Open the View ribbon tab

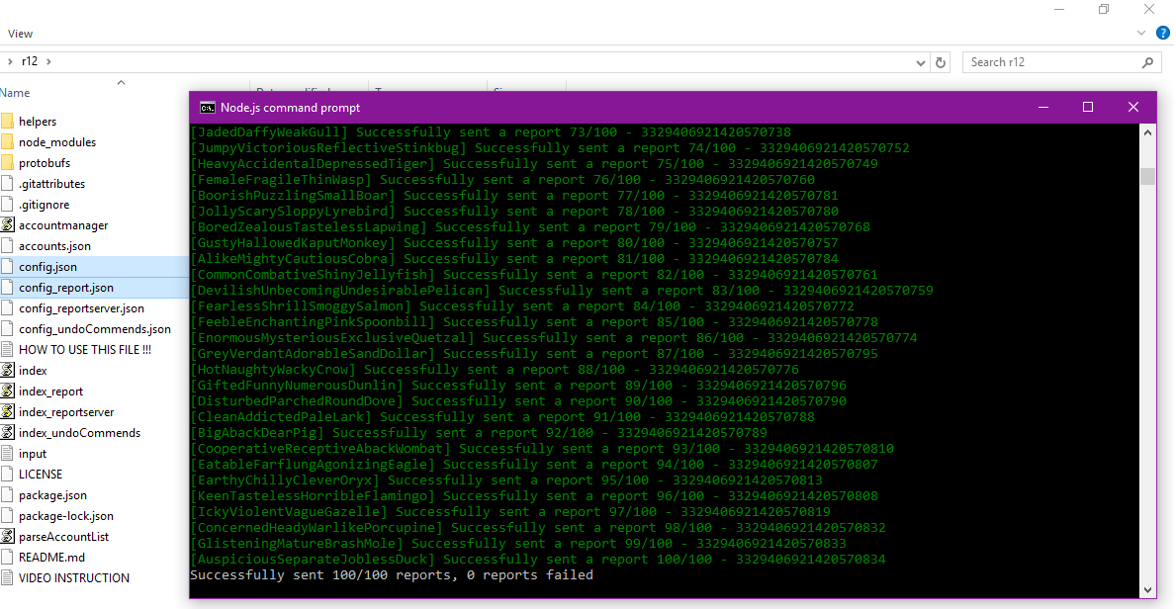click(x=20, y=33)
